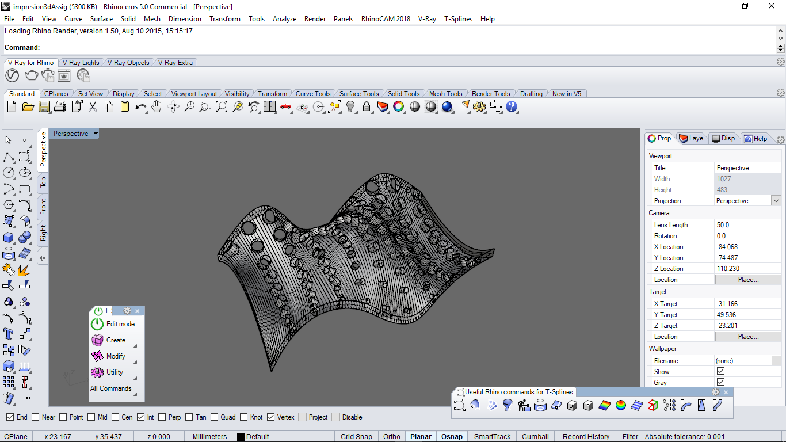The width and height of the screenshot is (786, 442).
Task: Save the model using the floppy disk icon
Action: coord(44,106)
